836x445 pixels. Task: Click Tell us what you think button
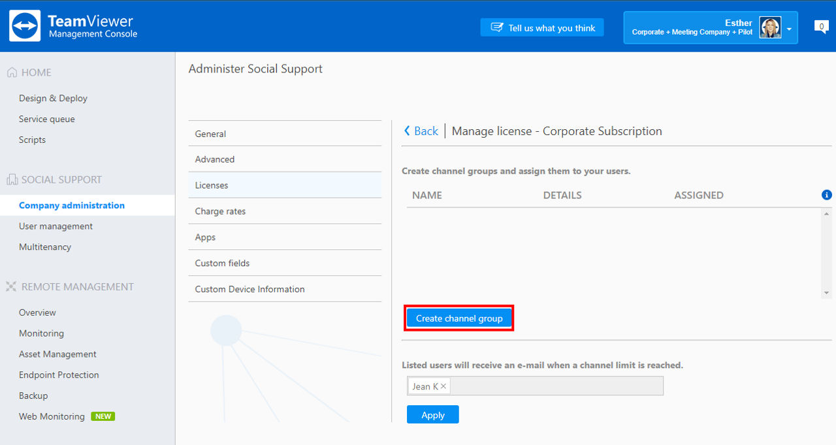point(542,27)
